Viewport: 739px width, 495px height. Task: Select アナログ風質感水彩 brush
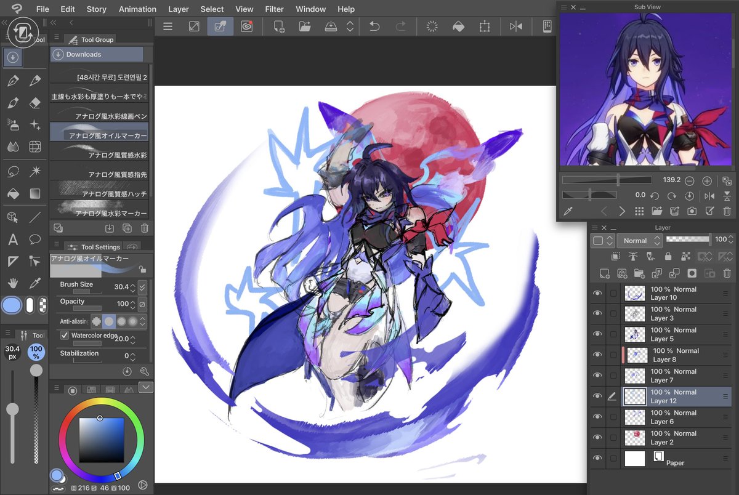[x=99, y=152]
